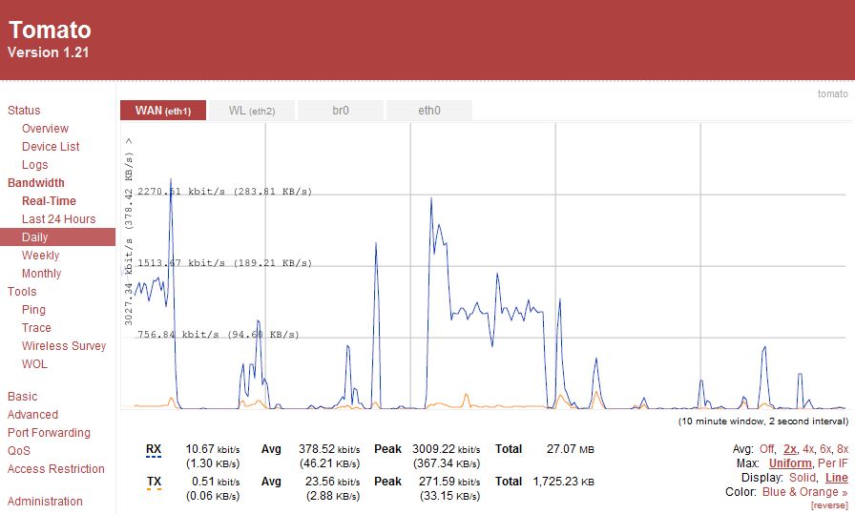Switch to eth0 interface tab

tap(429, 110)
